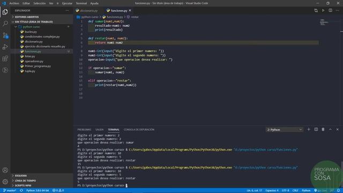Click Python 3.8.6 64-bit interpreter selector

pyautogui.click(x=38, y=191)
